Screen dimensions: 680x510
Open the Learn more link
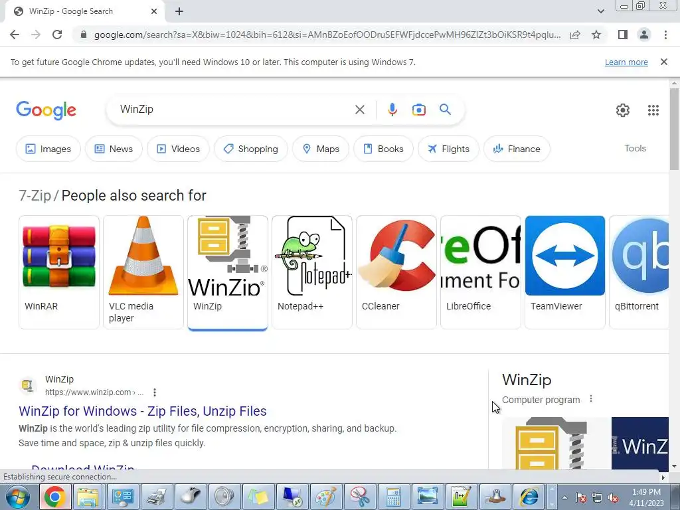click(x=626, y=62)
